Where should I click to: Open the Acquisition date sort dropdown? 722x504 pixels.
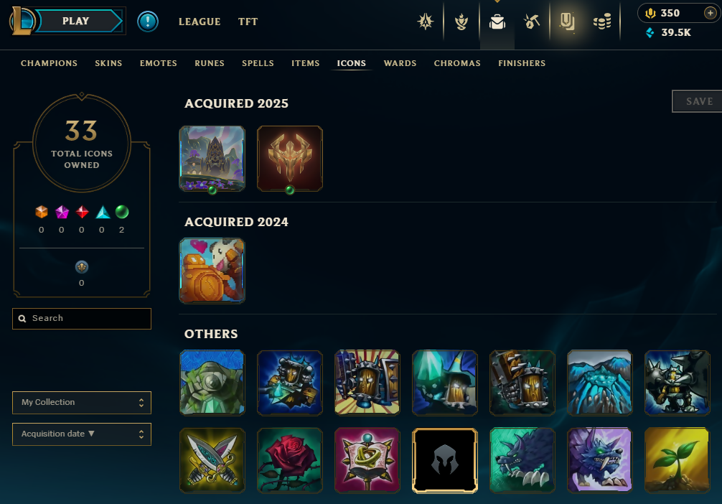[x=82, y=434]
